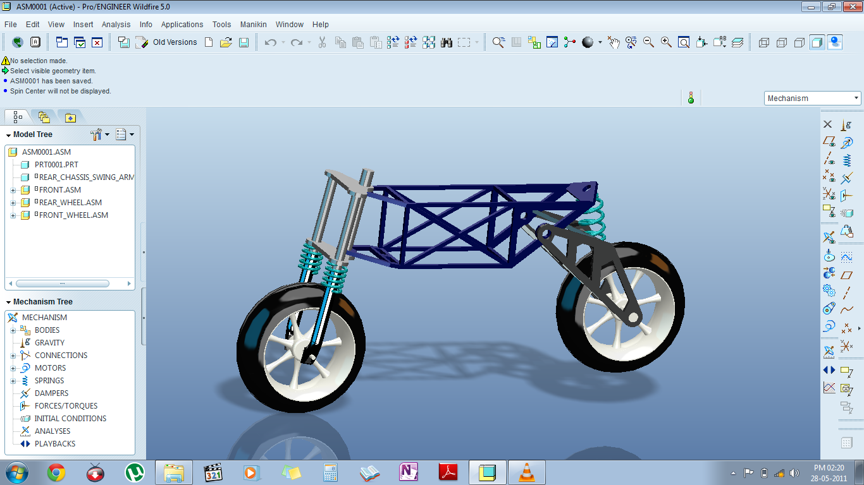Click the orient mode hand icon
Screen dimensions: 864x485
(x=613, y=42)
